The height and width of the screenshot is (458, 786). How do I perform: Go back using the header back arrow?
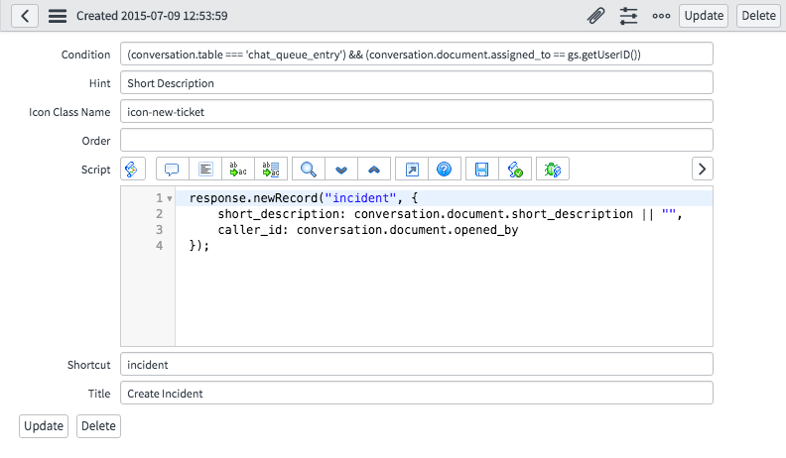click(25, 16)
